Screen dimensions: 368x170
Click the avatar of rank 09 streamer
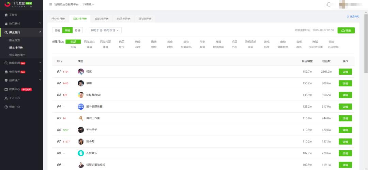pos(81,165)
